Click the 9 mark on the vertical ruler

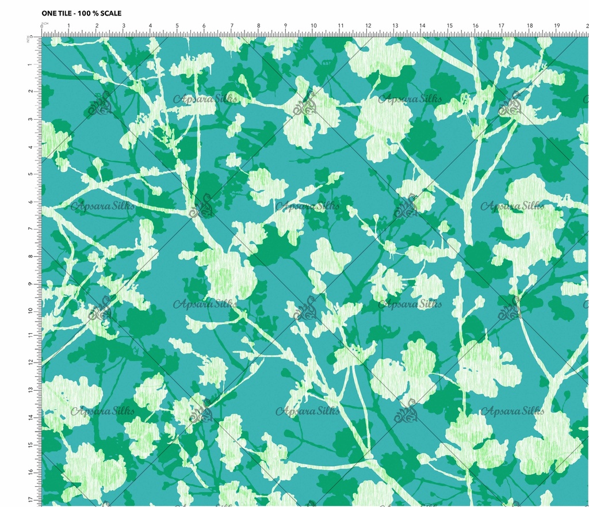pyautogui.click(x=29, y=283)
